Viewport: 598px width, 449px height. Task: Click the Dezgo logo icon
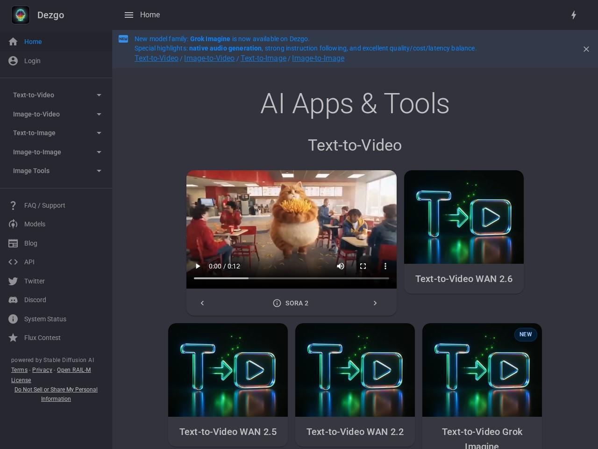[21, 15]
